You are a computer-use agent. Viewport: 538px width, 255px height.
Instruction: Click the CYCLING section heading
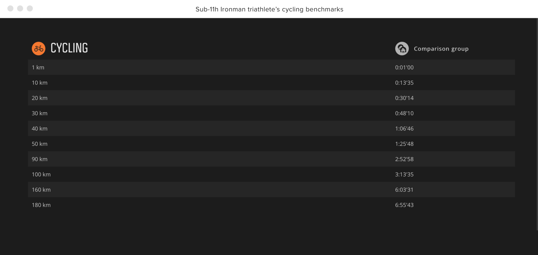click(x=69, y=48)
